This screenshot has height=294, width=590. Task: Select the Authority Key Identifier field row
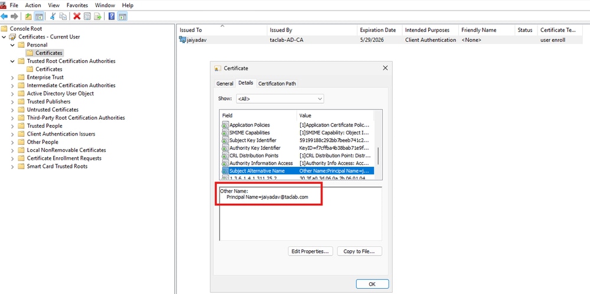click(x=297, y=148)
